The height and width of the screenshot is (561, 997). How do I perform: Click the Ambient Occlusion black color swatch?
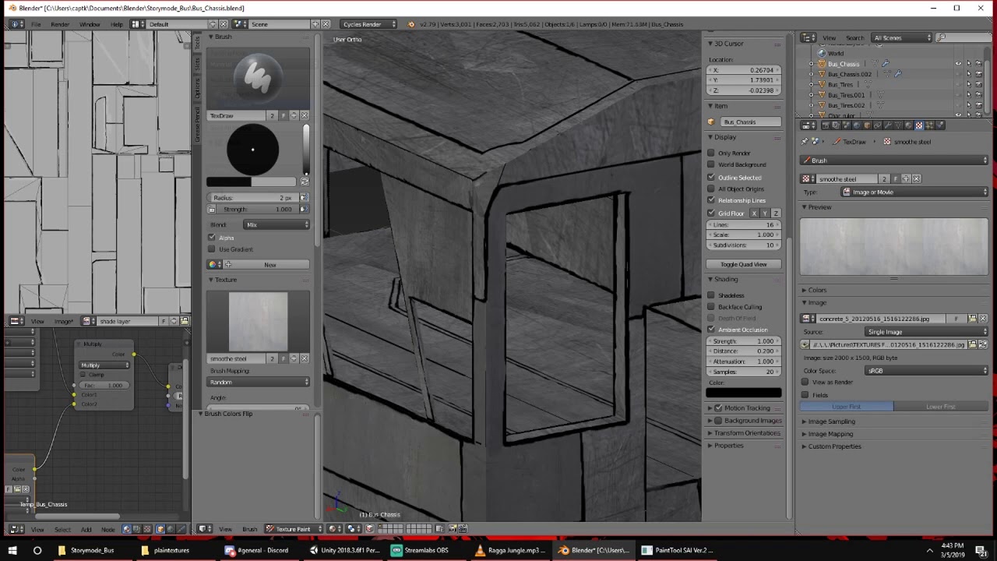click(744, 393)
